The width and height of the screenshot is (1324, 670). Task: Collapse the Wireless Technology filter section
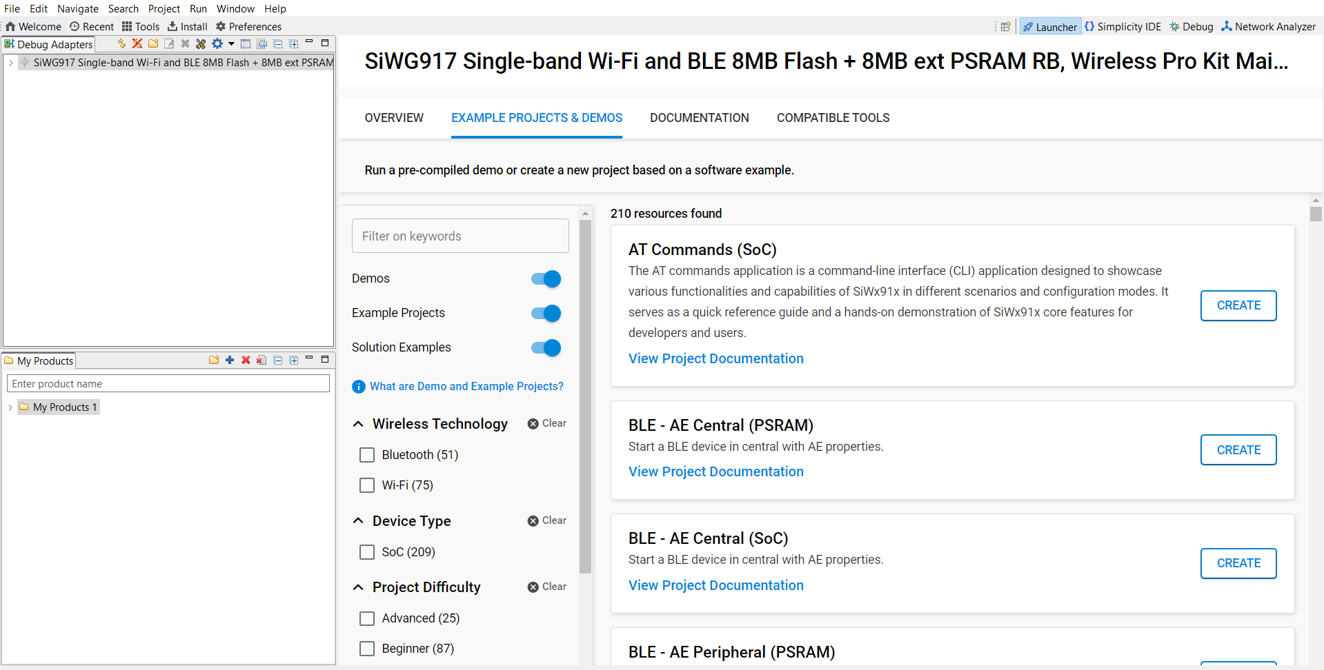[358, 424]
